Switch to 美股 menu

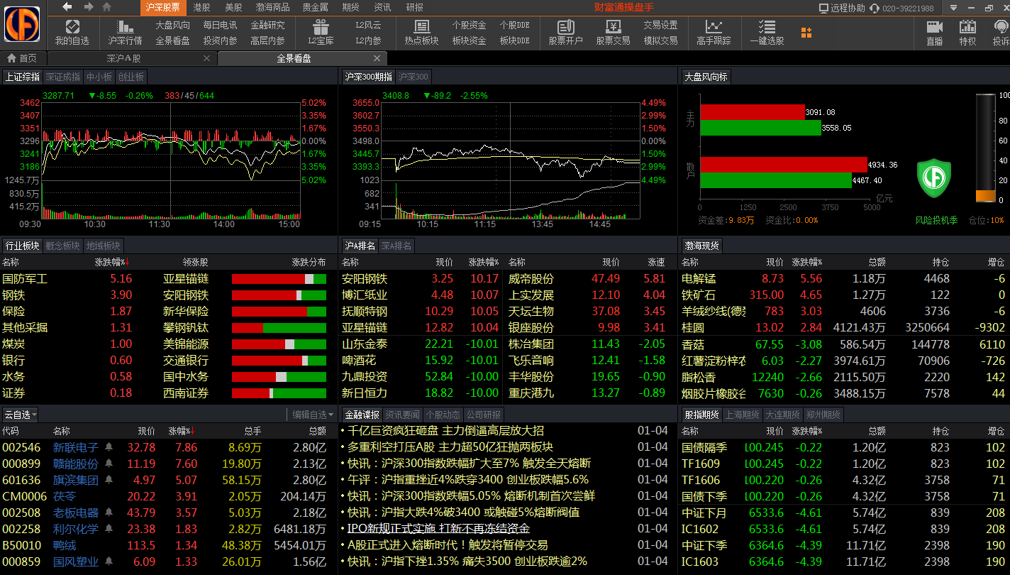[x=233, y=7]
